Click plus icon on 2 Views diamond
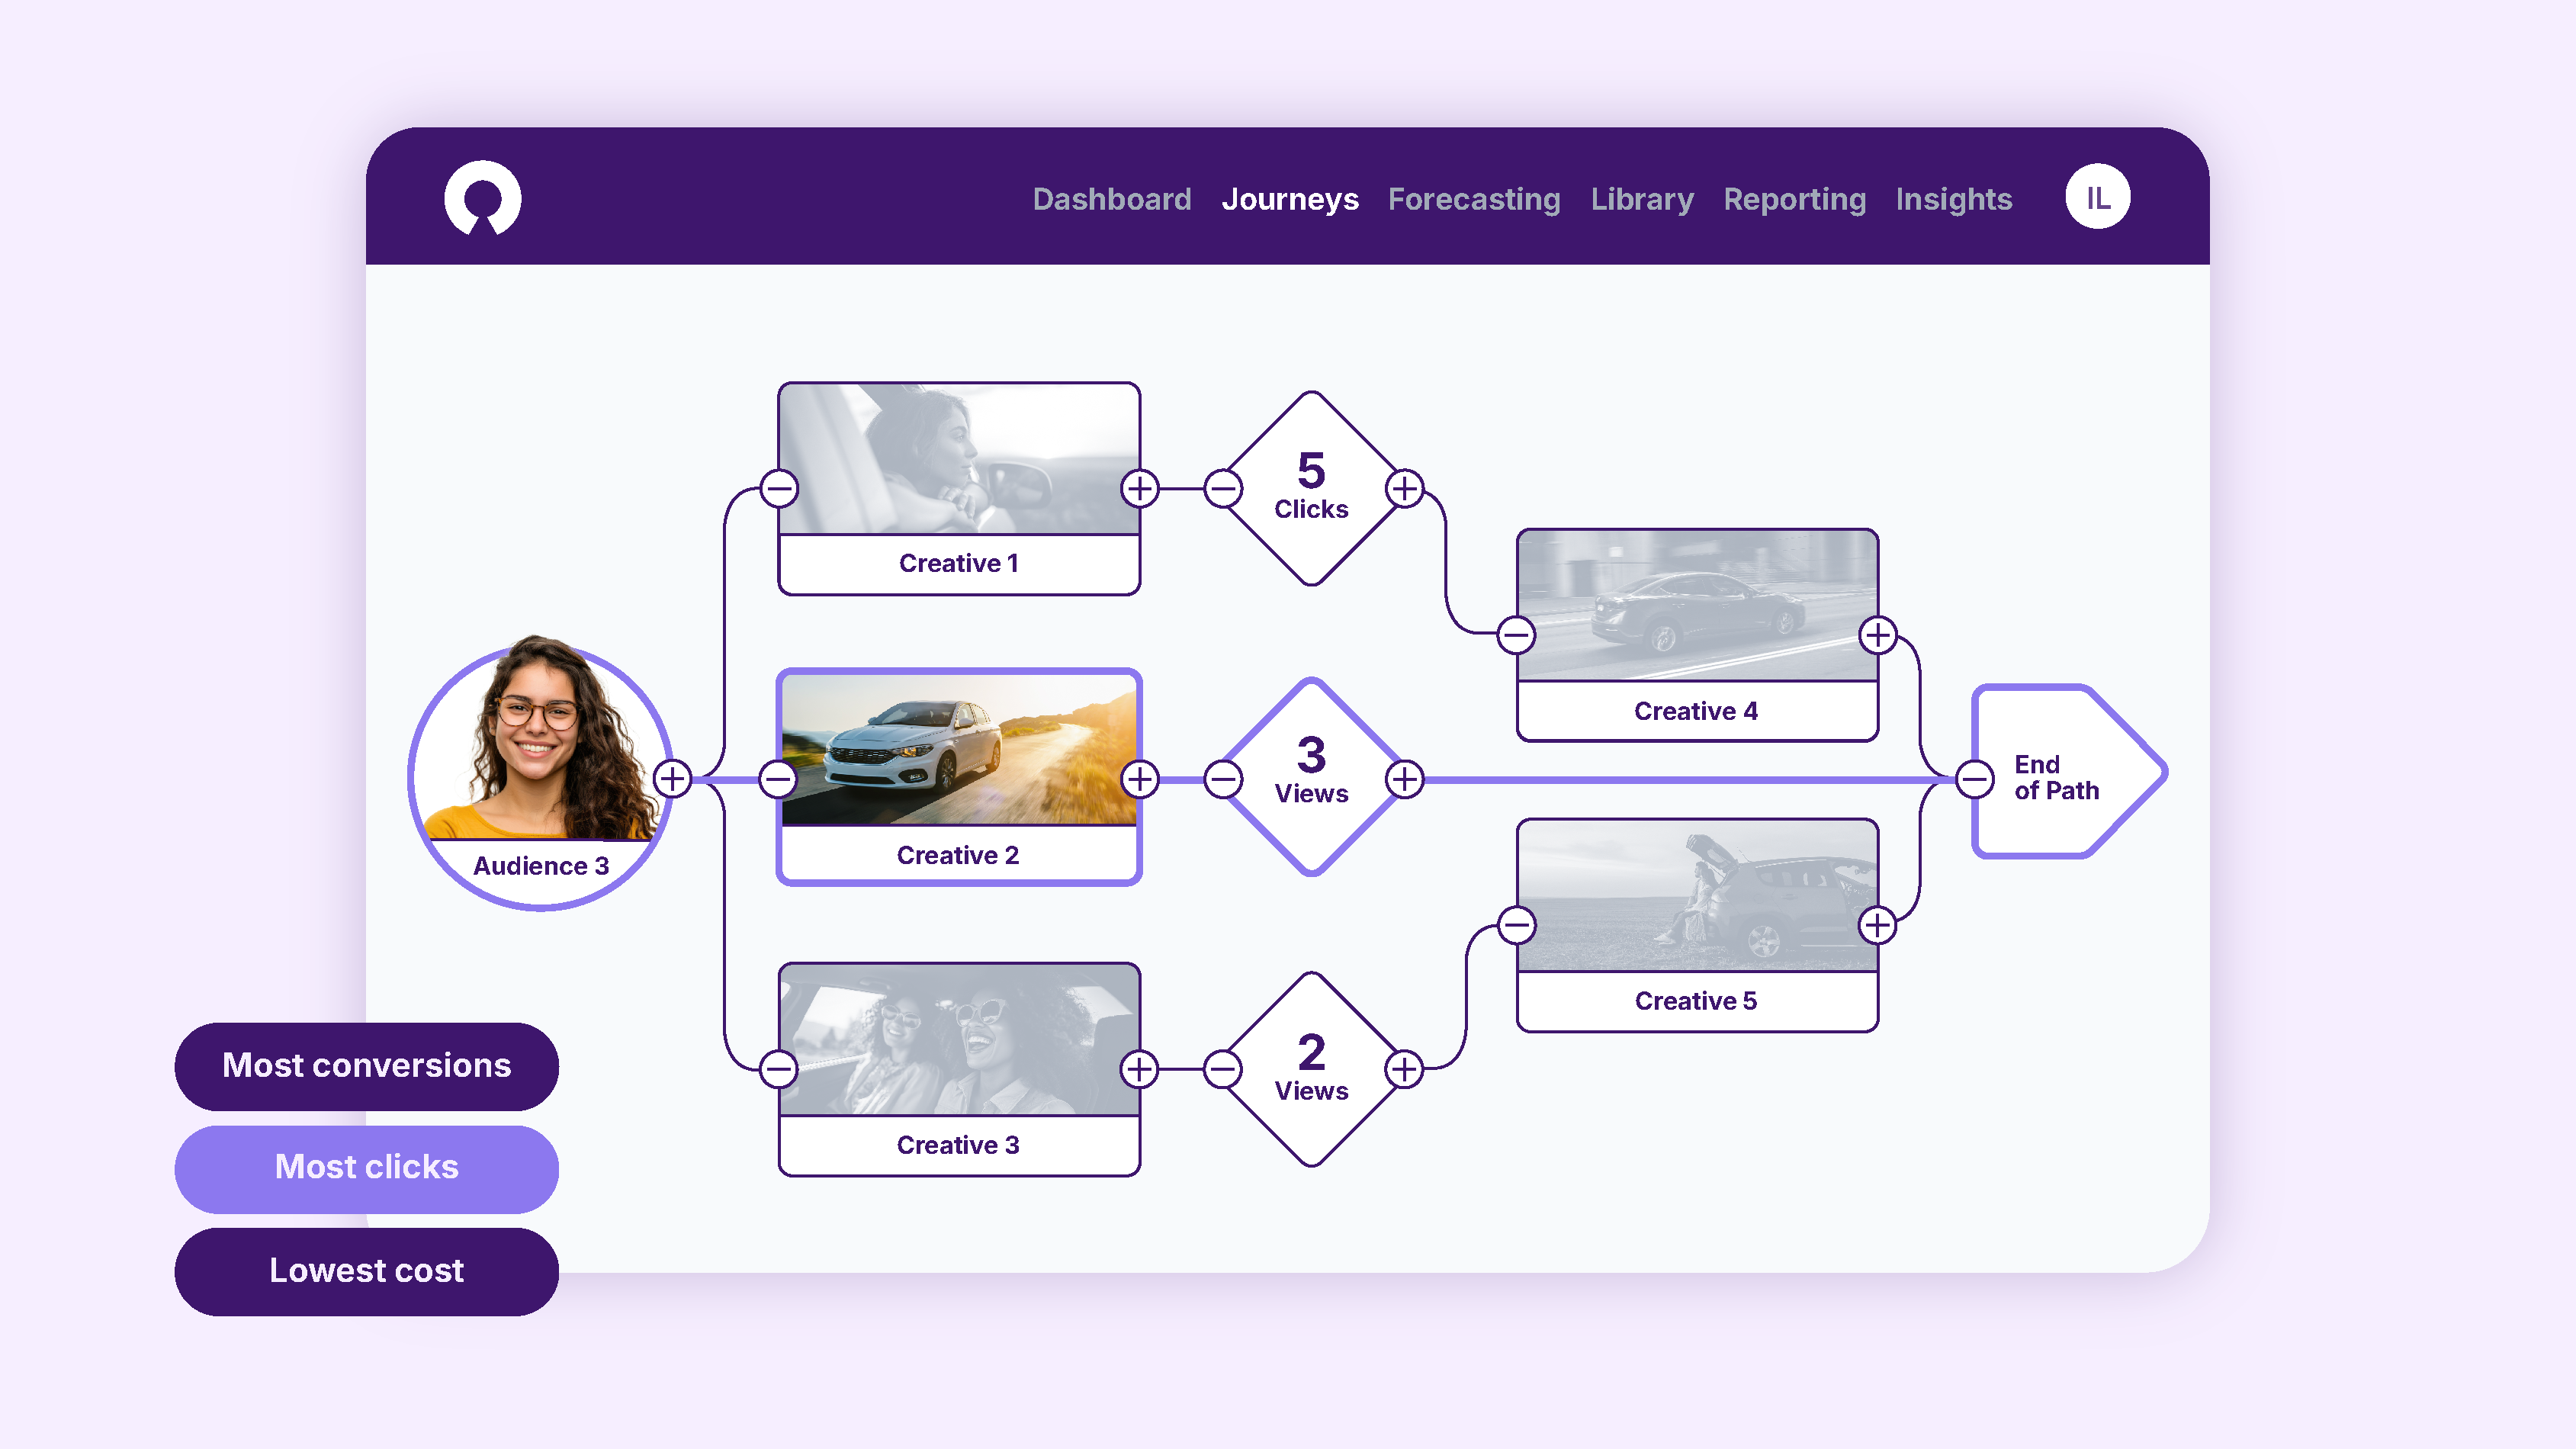Viewport: 2576px width, 1449px height. coord(1404,1069)
